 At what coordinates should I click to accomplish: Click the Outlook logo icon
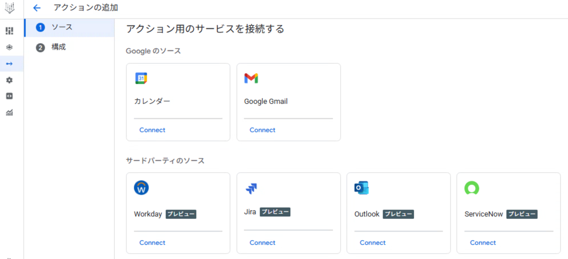(362, 188)
